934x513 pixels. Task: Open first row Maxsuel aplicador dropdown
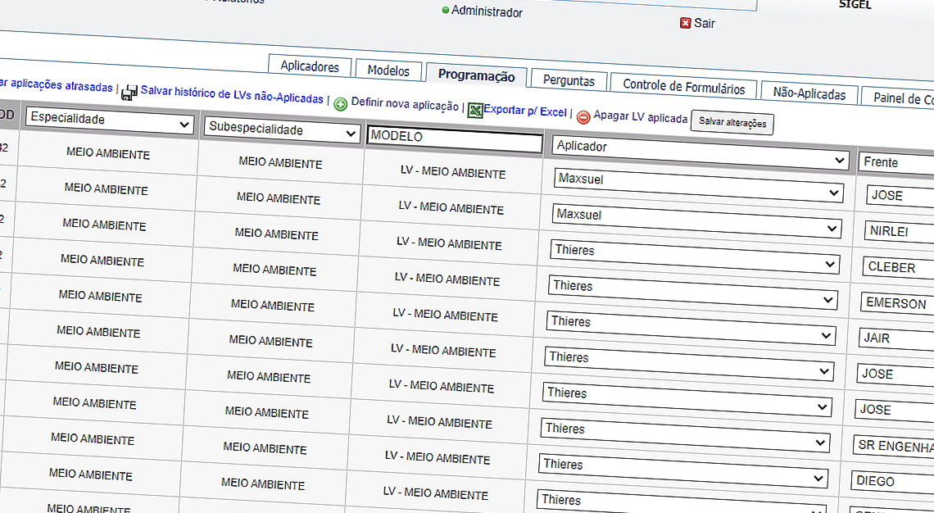(697, 184)
